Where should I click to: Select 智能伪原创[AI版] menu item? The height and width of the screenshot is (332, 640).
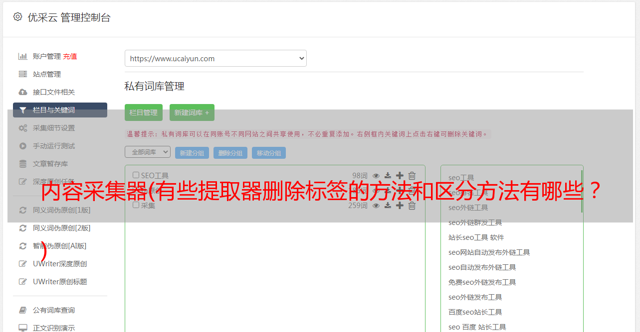[x=60, y=246]
